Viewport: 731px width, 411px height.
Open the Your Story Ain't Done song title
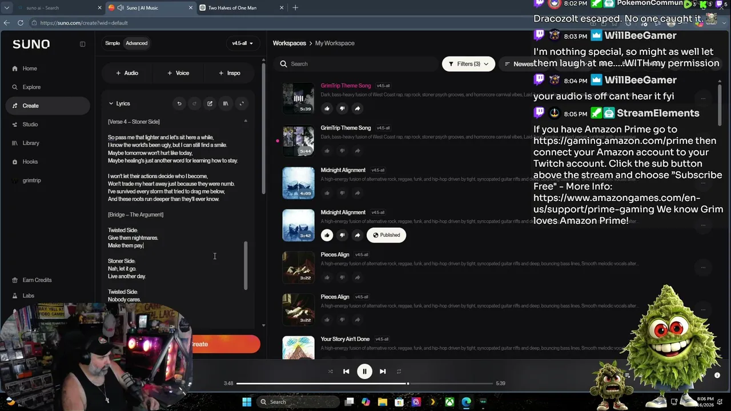click(345, 339)
